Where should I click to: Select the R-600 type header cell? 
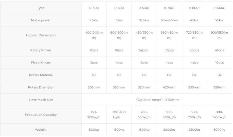tap(119, 8)
